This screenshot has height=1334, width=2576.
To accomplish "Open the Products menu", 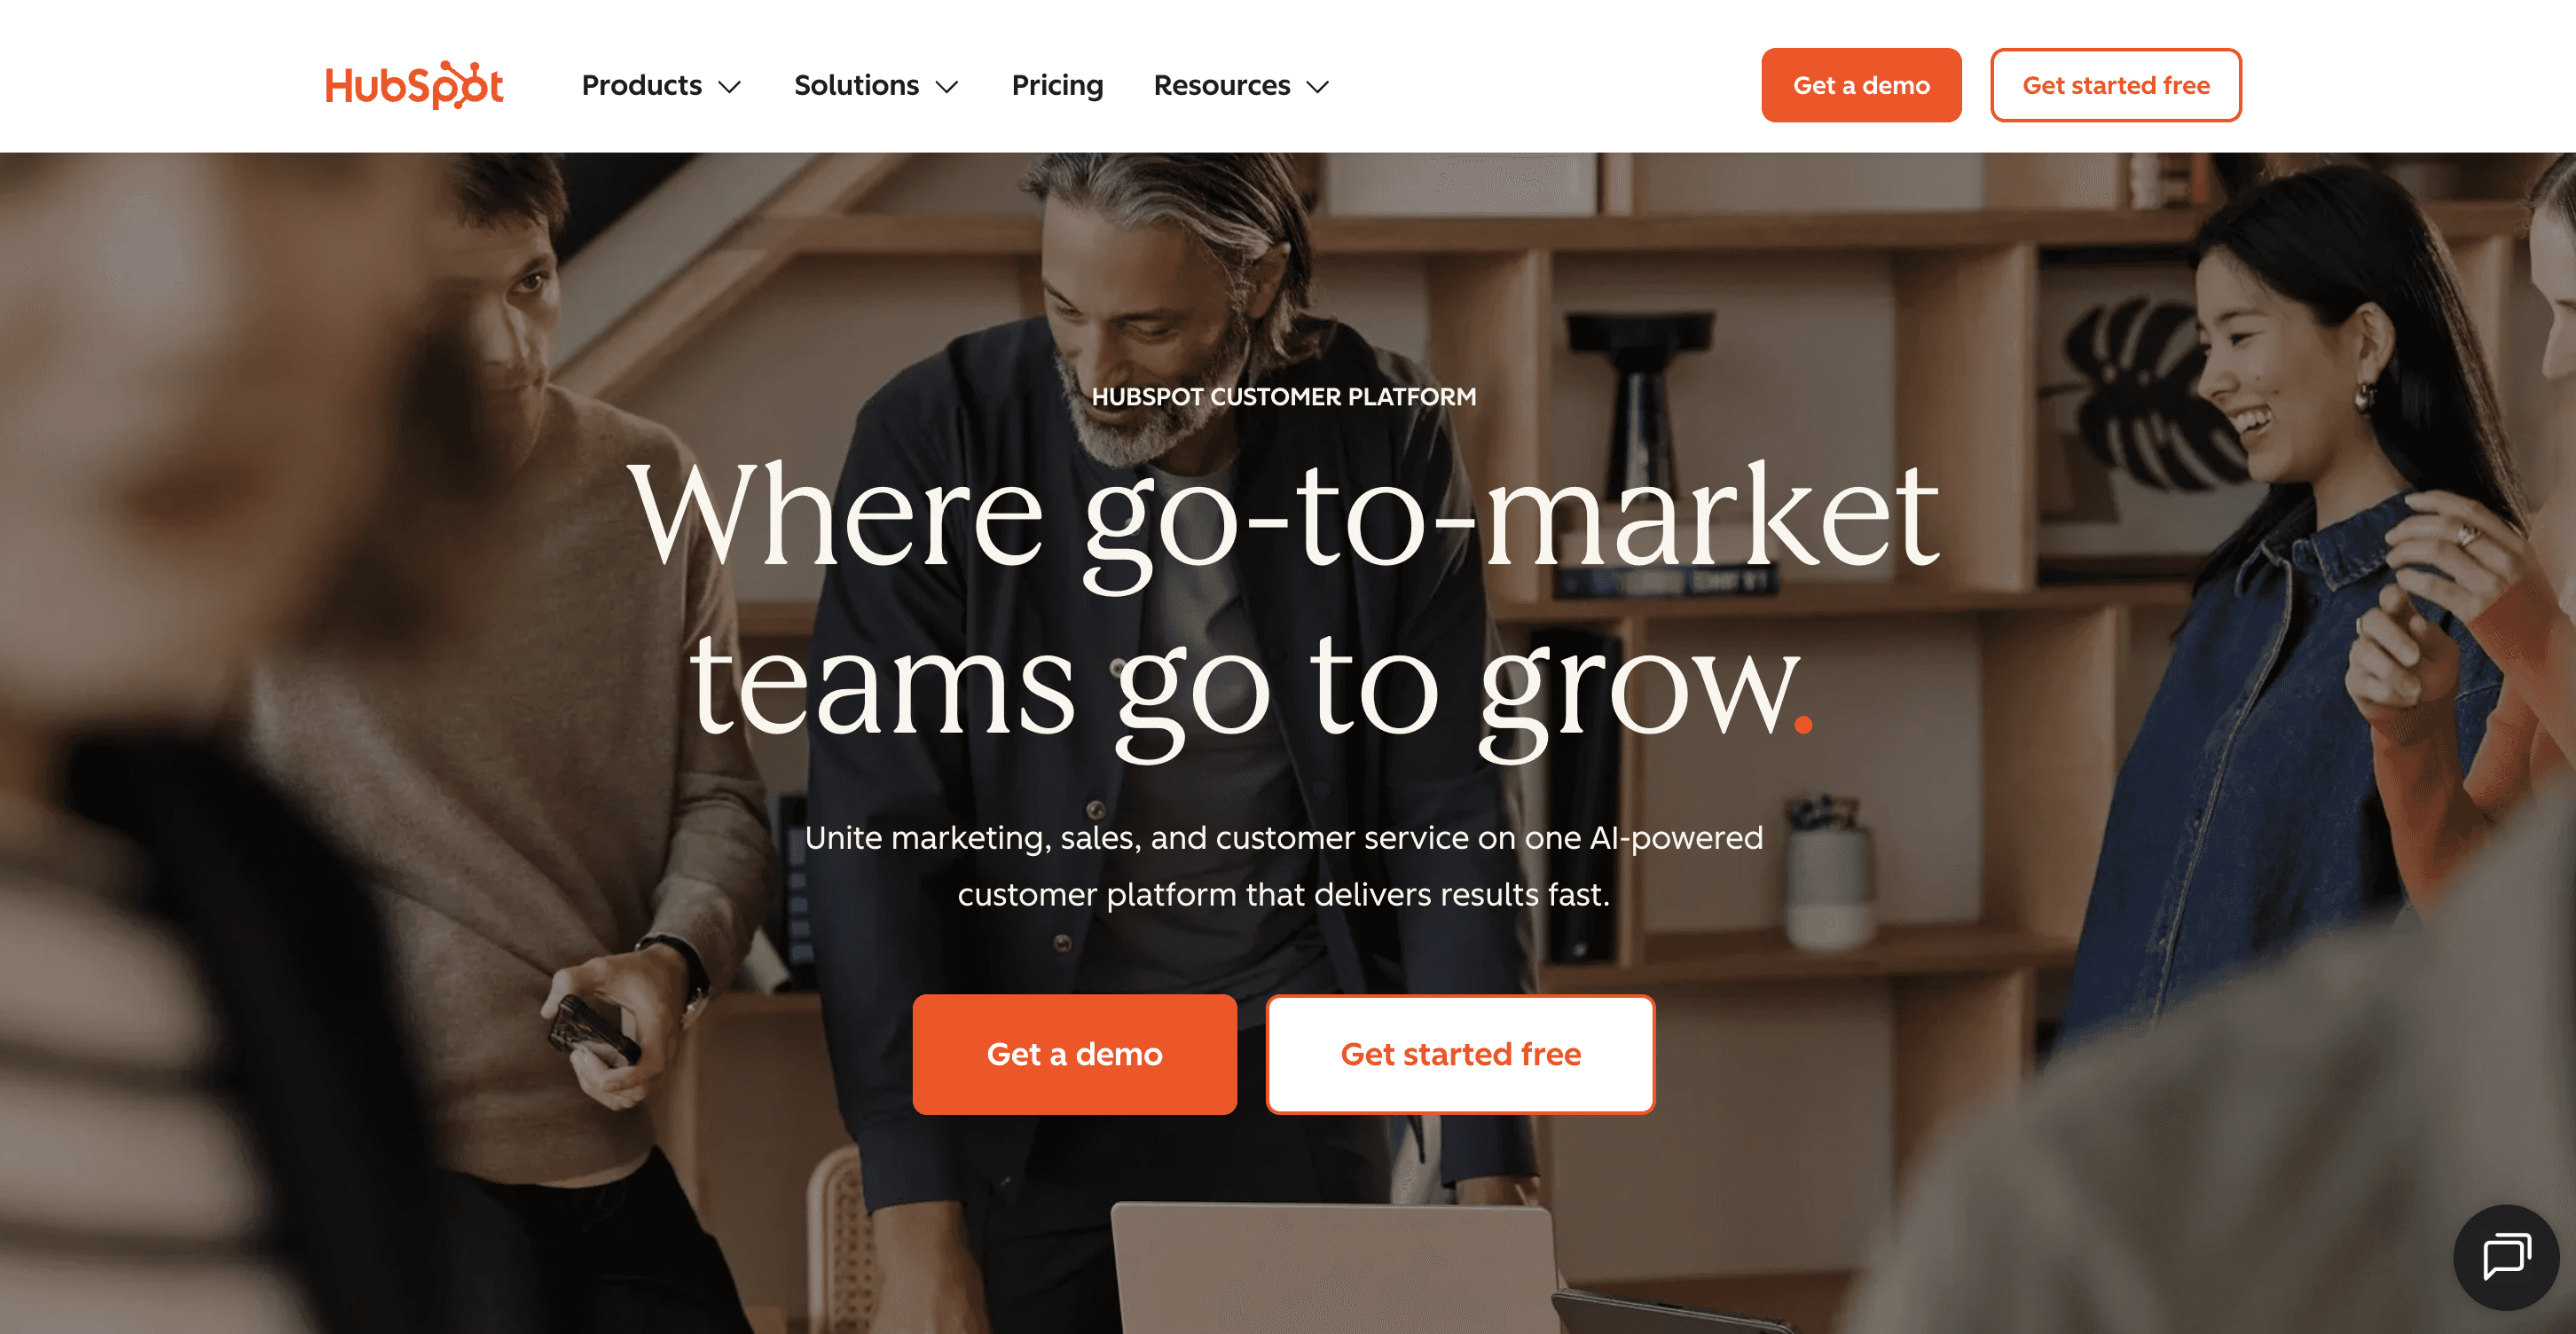I will (661, 85).
